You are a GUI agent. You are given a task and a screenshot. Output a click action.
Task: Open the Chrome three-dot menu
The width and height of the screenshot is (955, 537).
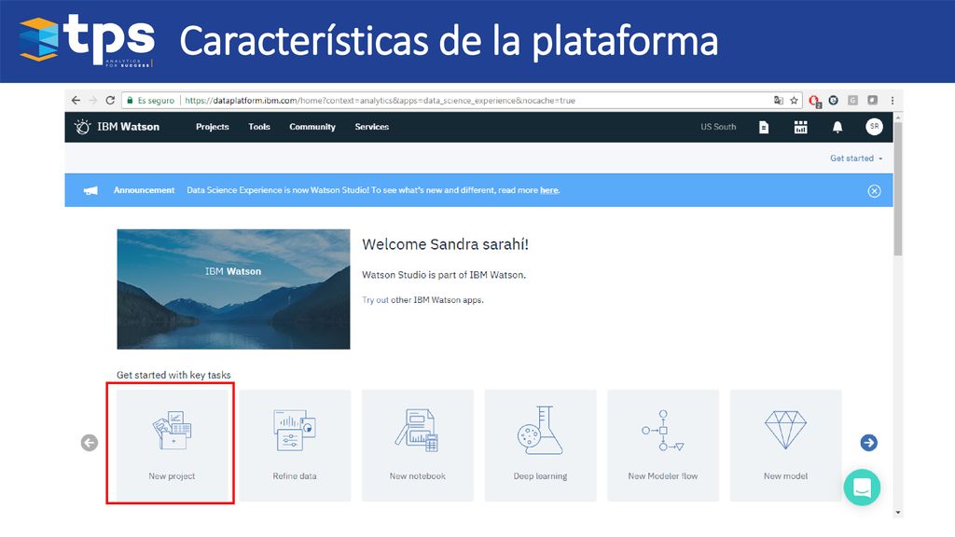pos(893,101)
